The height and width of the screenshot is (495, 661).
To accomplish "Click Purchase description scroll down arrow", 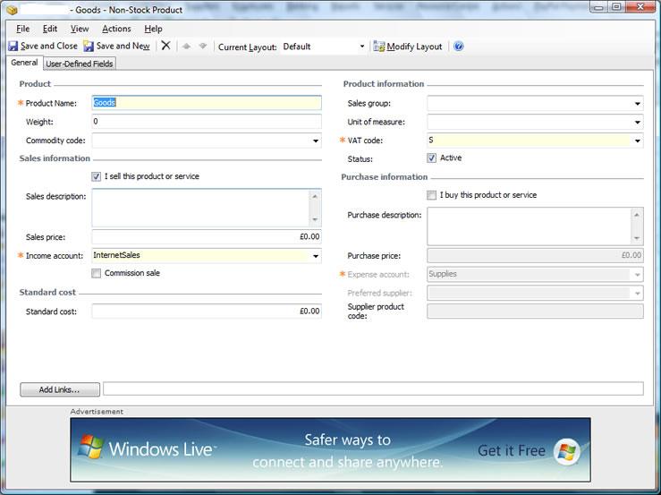I will pyautogui.click(x=637, y=238).
